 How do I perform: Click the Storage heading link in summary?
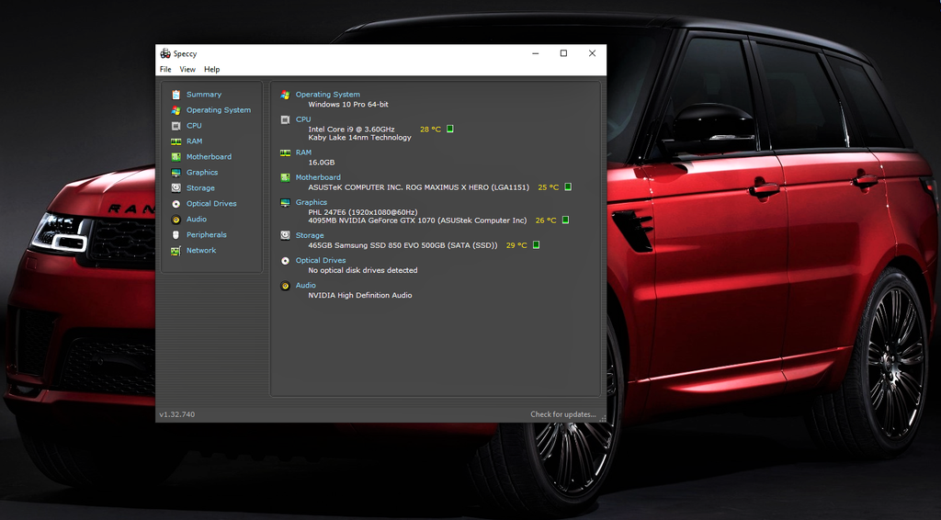[310, 236]
